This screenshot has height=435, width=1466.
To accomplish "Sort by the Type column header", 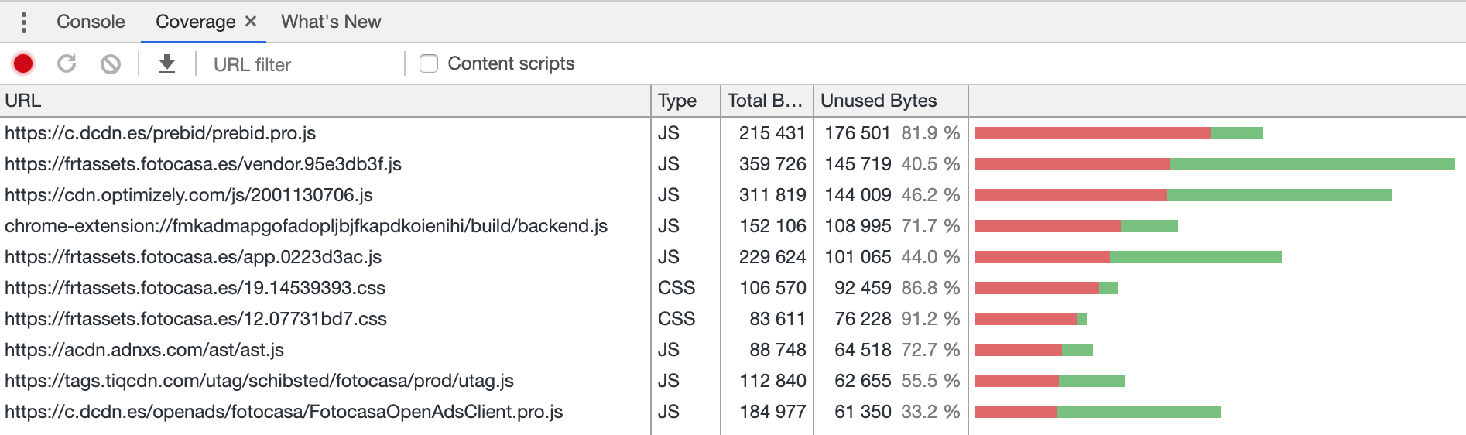I will click(x=686, y=101).
